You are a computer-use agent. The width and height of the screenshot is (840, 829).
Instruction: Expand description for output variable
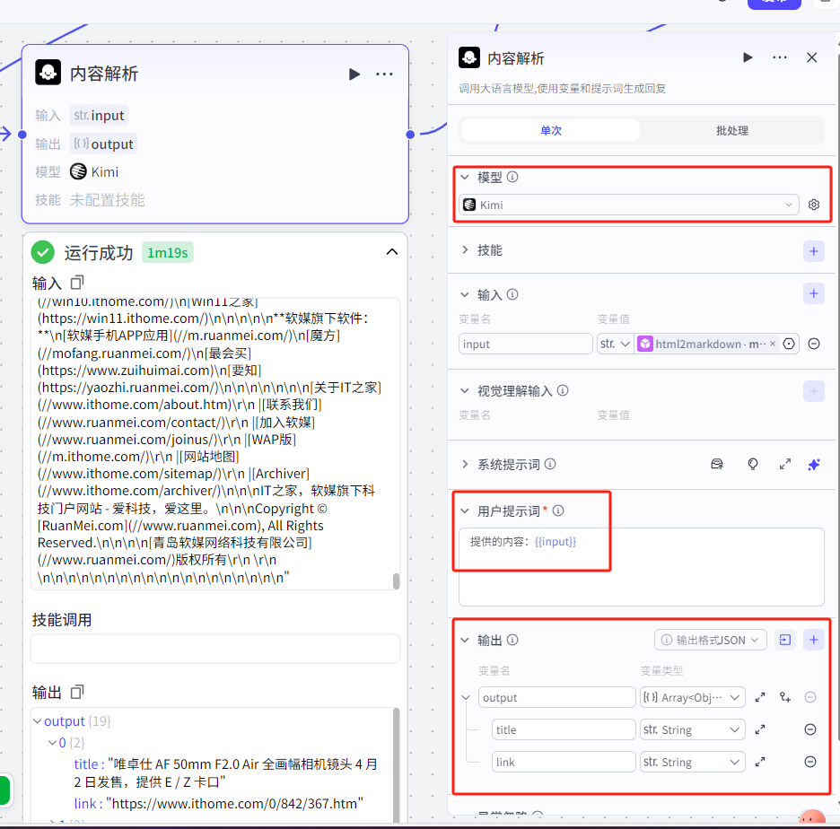pos(759,697)
